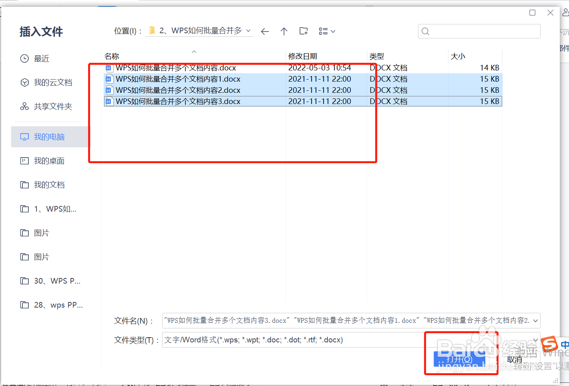Click the search box

click(479, 31)
